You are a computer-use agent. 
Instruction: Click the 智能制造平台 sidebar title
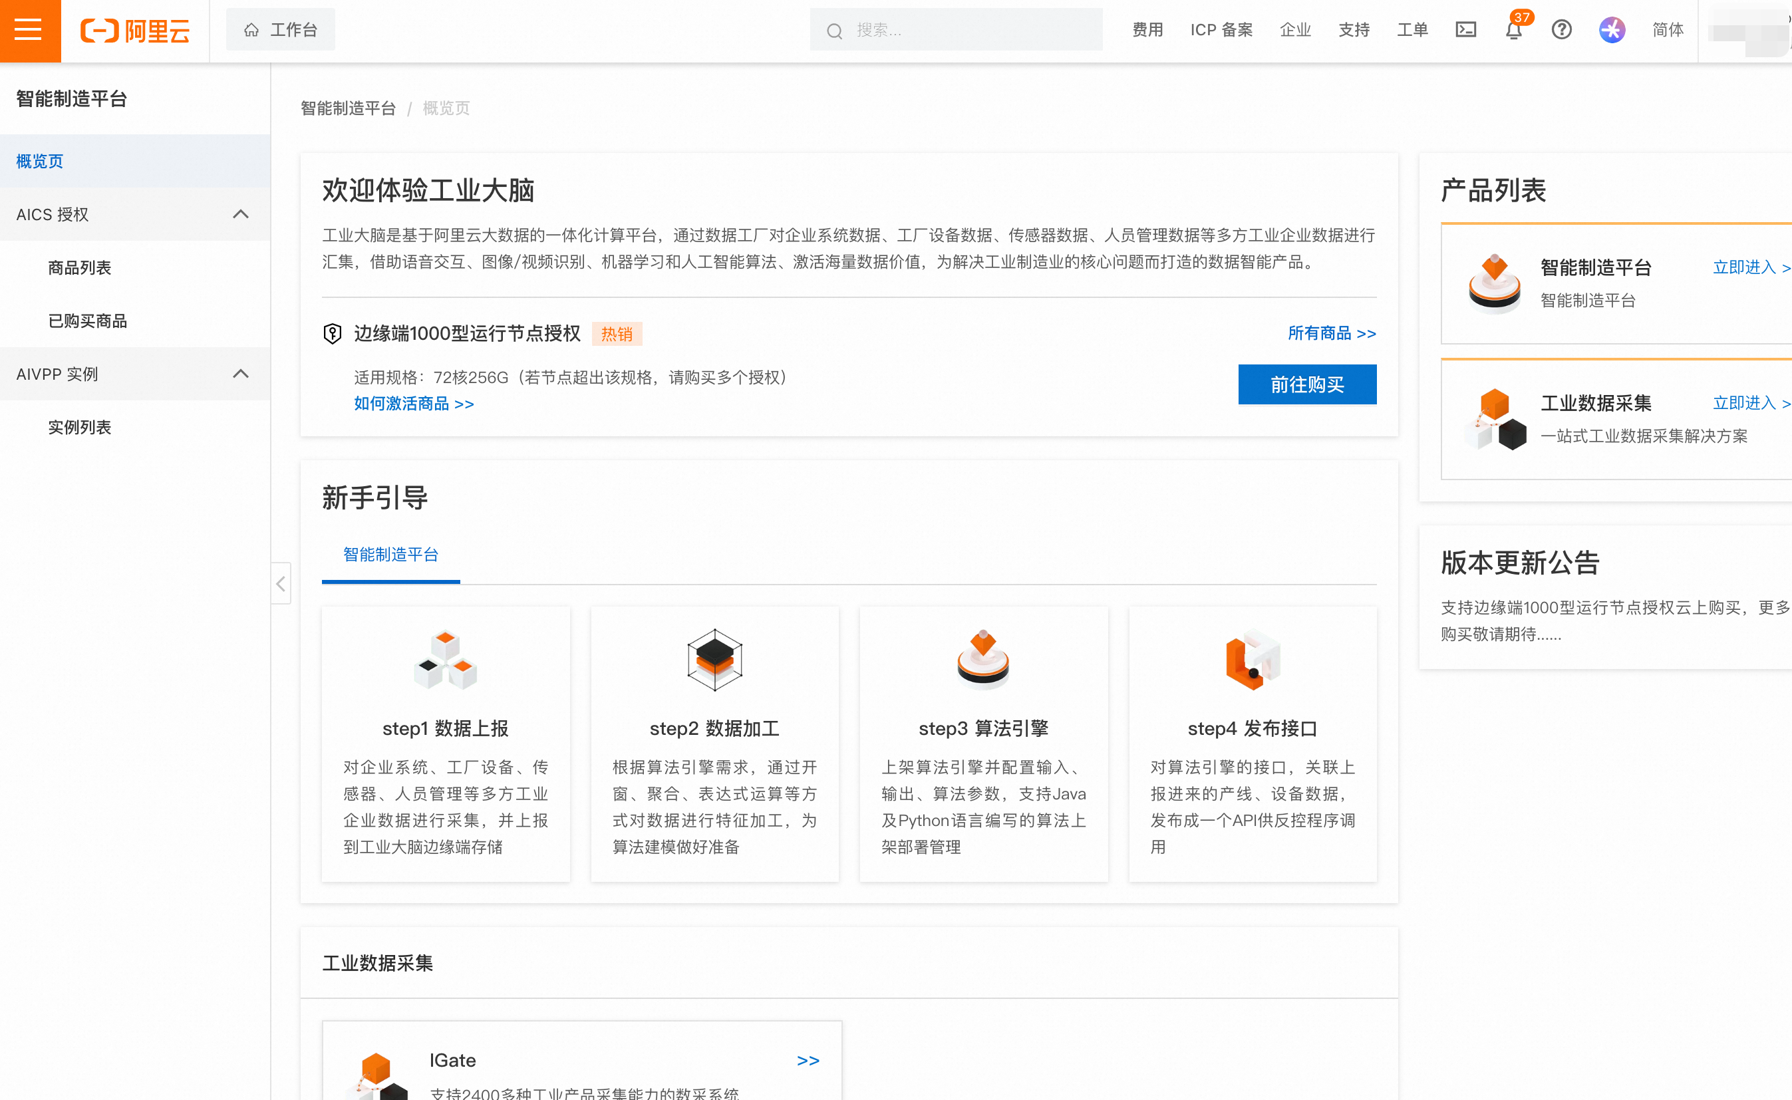(x=71, y=99)
